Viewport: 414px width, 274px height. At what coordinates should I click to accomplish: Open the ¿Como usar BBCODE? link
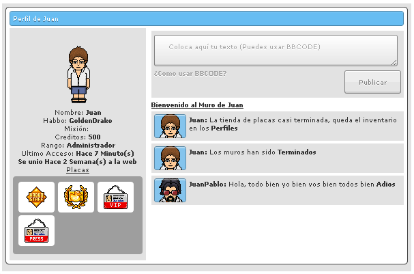[x=190, y=74]
